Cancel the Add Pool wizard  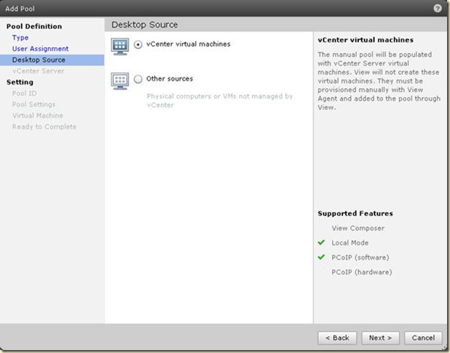423,338
